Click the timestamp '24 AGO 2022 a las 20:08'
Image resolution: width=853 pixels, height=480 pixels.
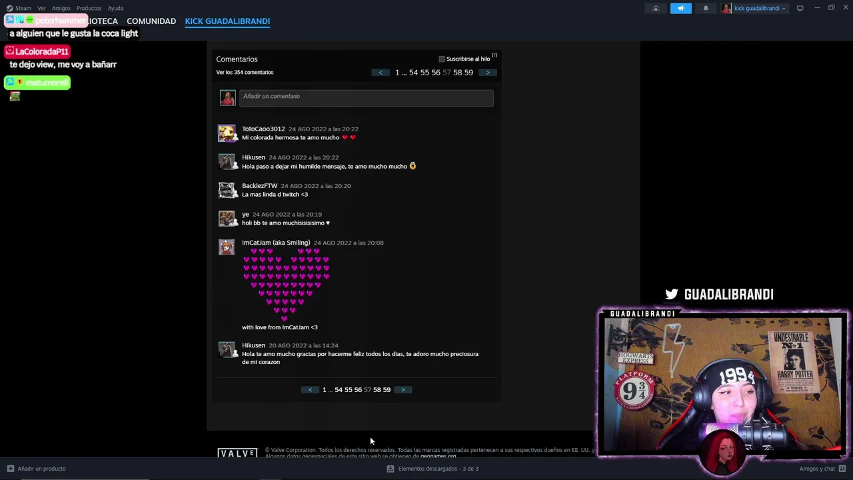coord(349,243)
